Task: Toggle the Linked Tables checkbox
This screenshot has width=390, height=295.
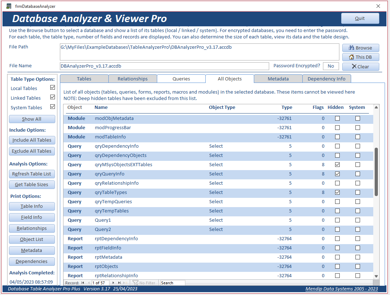Action: coord(52,97)
